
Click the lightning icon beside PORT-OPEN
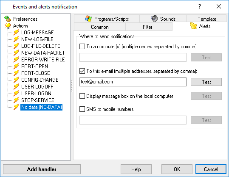point(16,66)
